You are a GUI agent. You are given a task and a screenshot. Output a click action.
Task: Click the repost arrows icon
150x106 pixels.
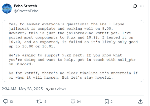(x=39, y=101)
